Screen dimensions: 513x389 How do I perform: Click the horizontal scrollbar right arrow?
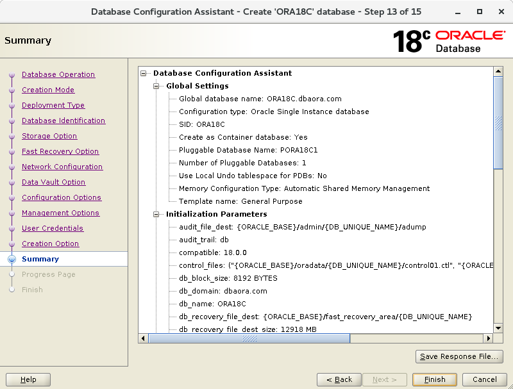point(489,338)
